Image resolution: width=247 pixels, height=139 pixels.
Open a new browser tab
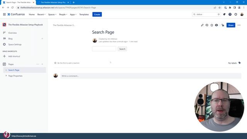pyautogui.click(x=74, y=2)
